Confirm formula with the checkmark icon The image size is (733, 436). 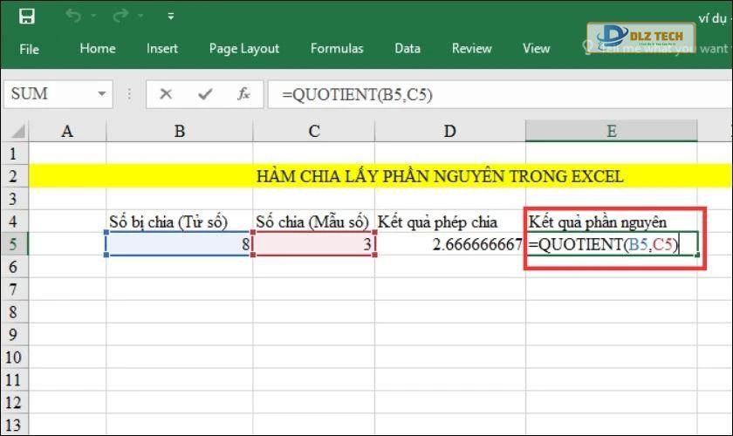pos(205,94)
